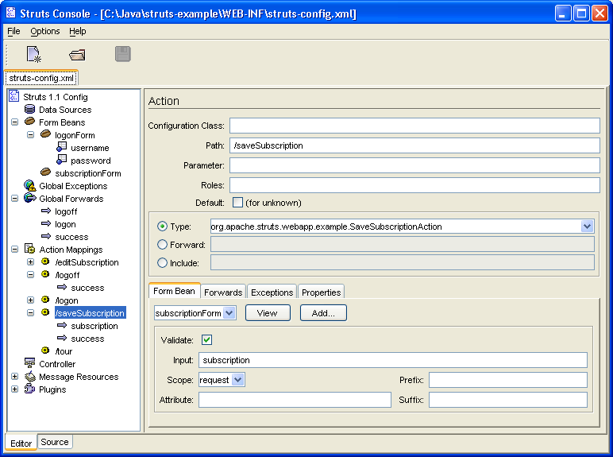The width and height of the screenshot is (613, 457).
Task: Click the Add... button
Action: click(x=323, y=313)
